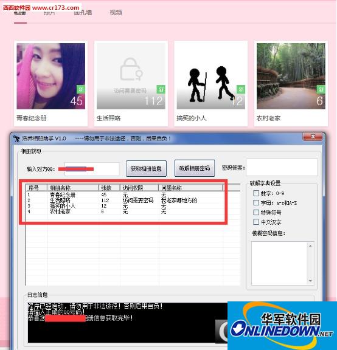Image resolution: width=337 pixels, height=350 pixels.
Task: Close the 相册助手 V1.0 window
Action: [x=313, y=137]
